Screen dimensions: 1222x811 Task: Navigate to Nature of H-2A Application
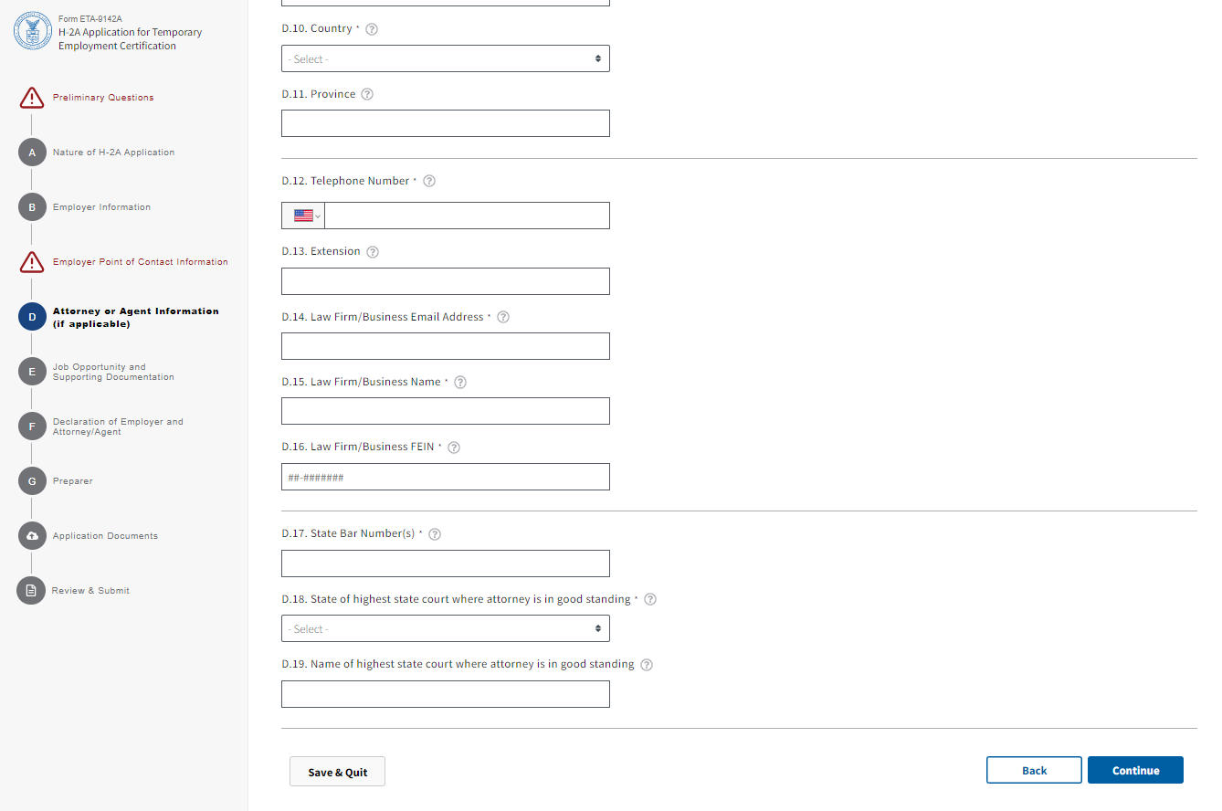coord(32,153)
